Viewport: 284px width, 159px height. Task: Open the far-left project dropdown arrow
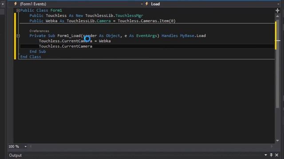click(x=3, y=4)
